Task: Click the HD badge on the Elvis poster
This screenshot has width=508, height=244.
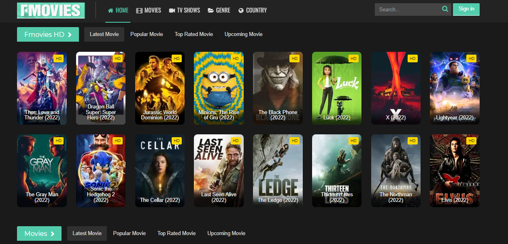Action: (x=471, y=140)
